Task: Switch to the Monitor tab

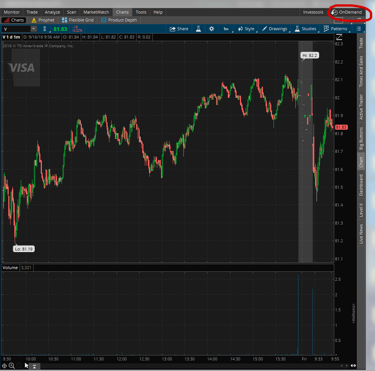Action: point(12,12)
